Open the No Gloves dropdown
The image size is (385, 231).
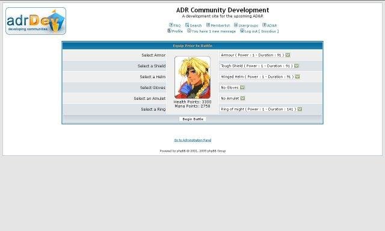pyautogui.click(x=233, y=87)
